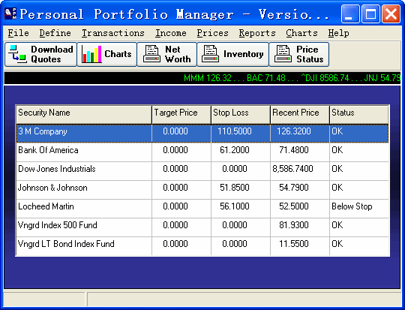Viewport: 405px width, 310px height.
Task: Click the 51.8500 stop loss value
Action: (x=235, y=188)
